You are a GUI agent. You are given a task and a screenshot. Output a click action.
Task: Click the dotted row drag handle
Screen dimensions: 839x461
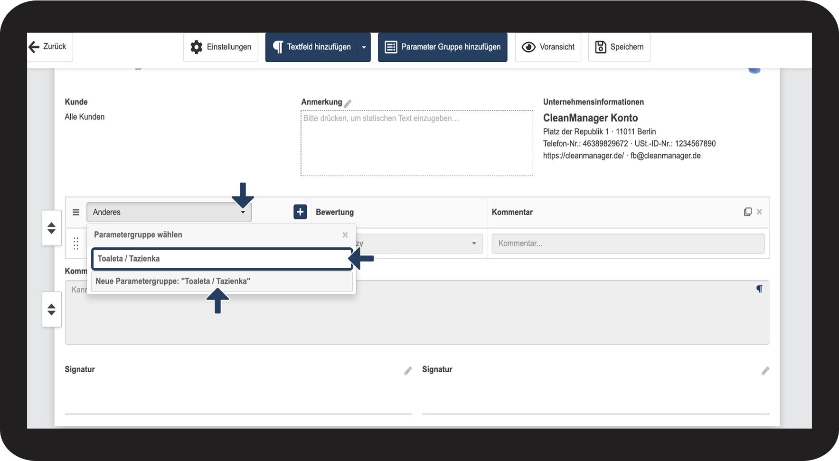76,244
